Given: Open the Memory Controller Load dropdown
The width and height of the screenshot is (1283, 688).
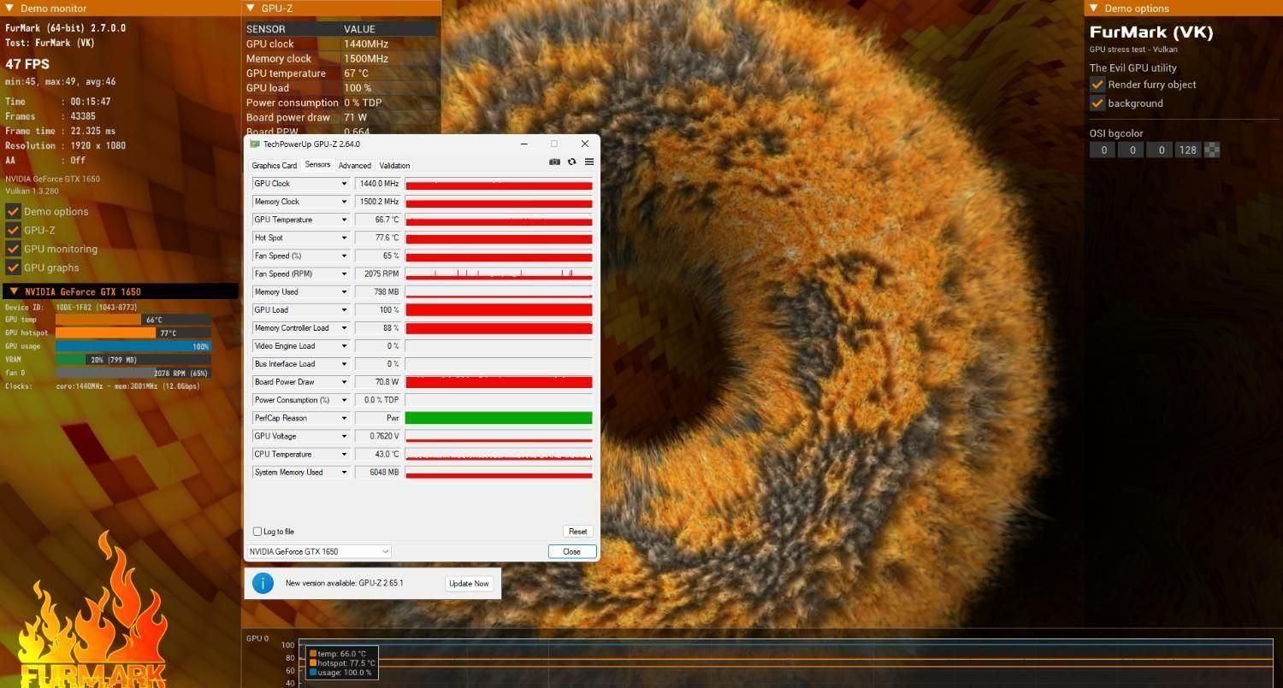Looking at the screenshot, I should point(345,327).
